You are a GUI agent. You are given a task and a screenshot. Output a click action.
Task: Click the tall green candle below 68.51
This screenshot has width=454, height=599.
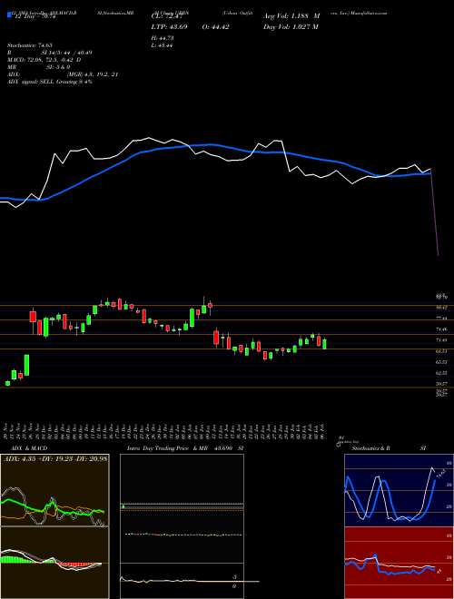click(26, 365)
